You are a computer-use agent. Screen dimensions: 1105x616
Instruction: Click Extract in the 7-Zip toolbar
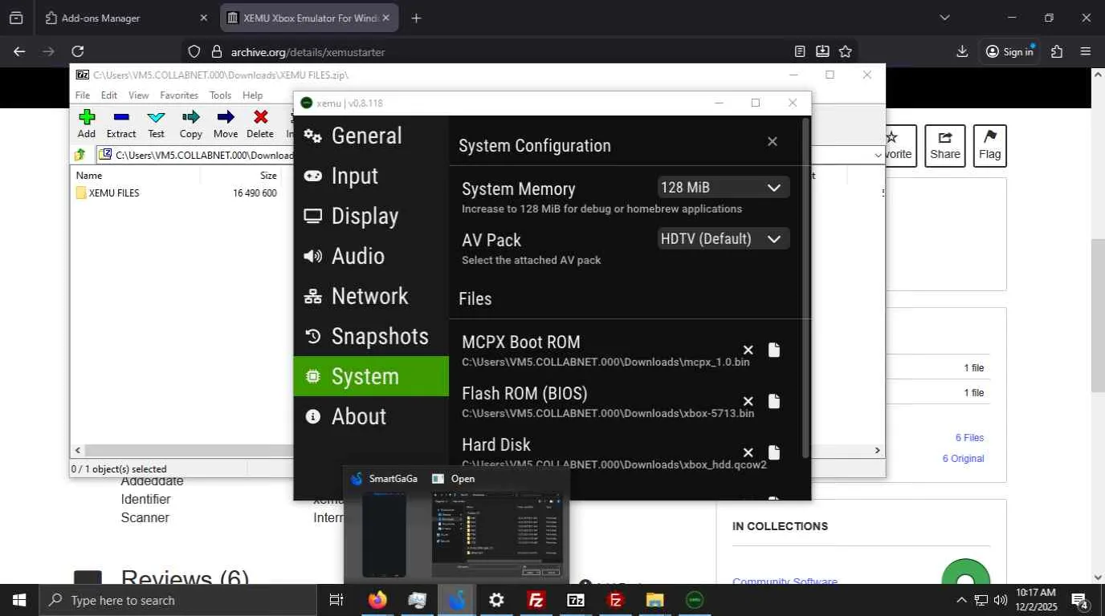[x=121, y=124]
